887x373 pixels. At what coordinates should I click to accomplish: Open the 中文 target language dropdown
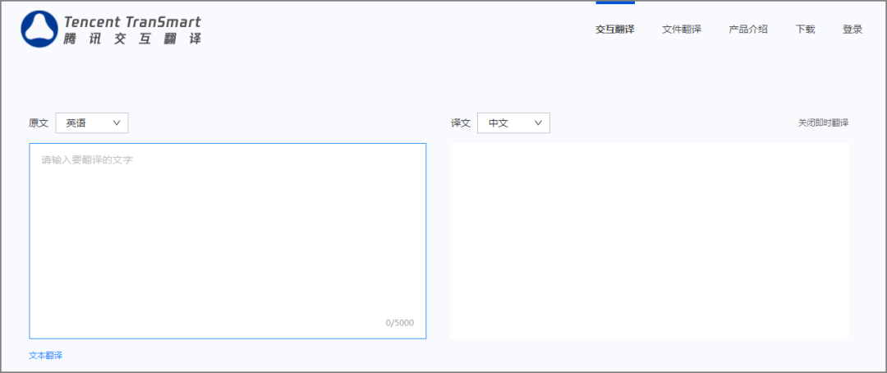tap(513, 122)
